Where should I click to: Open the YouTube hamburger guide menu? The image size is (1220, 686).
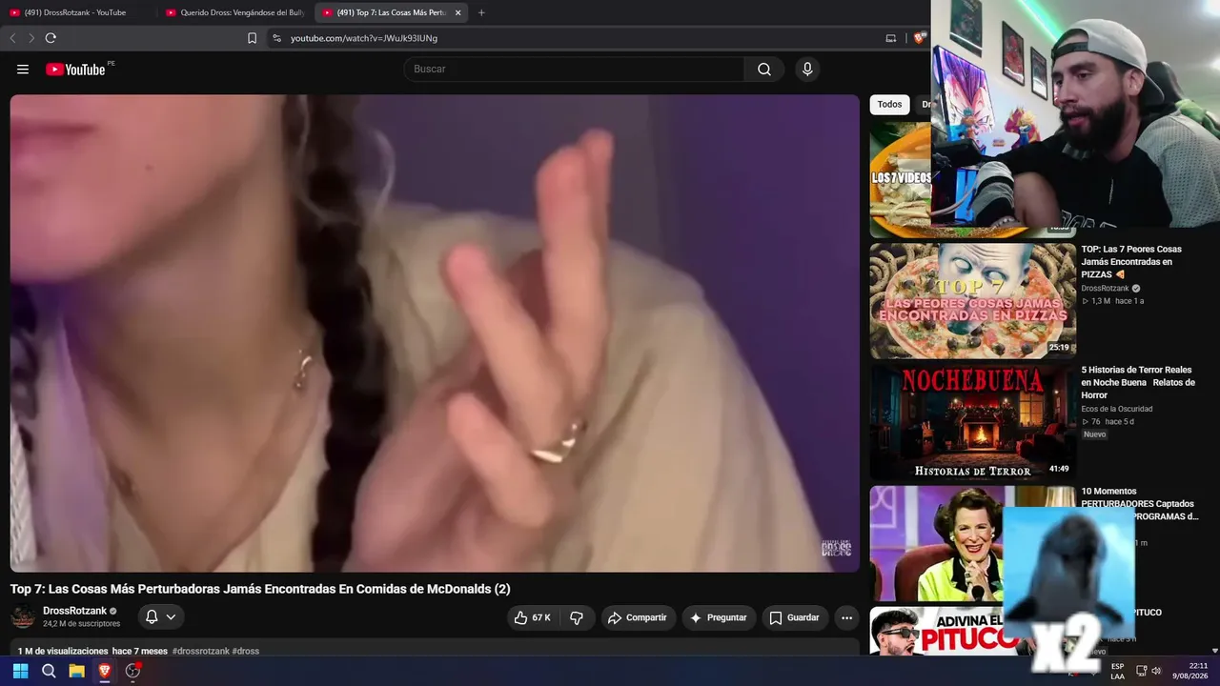coord(23,70)
